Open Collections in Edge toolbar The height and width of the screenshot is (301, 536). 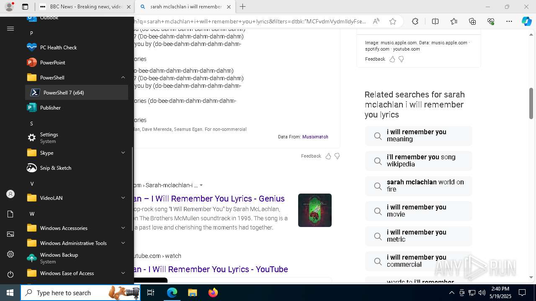472,21
